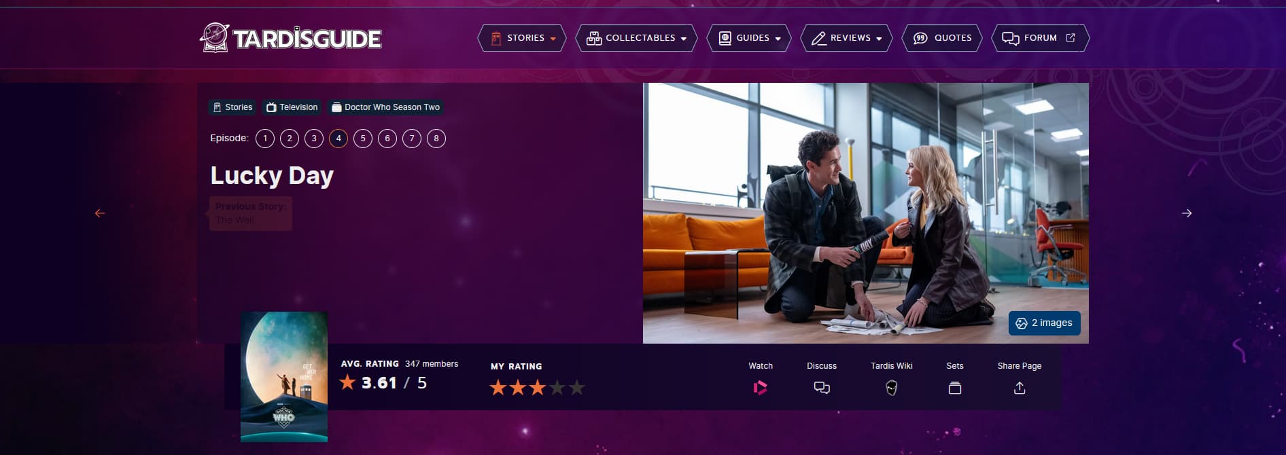Open Previous Story: The Well link
1286x455 pixels.
pyautogui.click(x=250, y=213)
